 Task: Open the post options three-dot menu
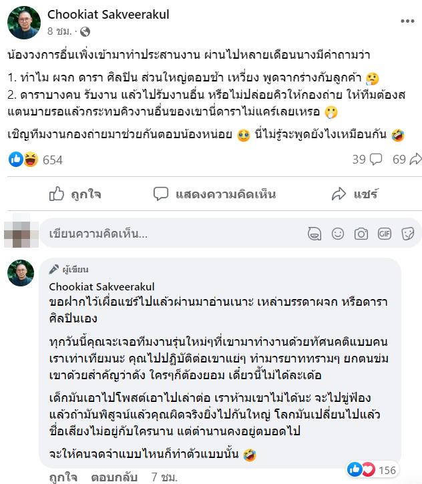point(407,21)
